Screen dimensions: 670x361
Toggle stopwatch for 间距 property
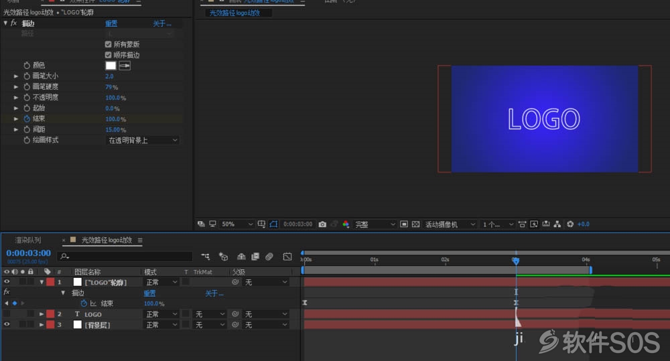pyautogui.click(x=27, y=129)
